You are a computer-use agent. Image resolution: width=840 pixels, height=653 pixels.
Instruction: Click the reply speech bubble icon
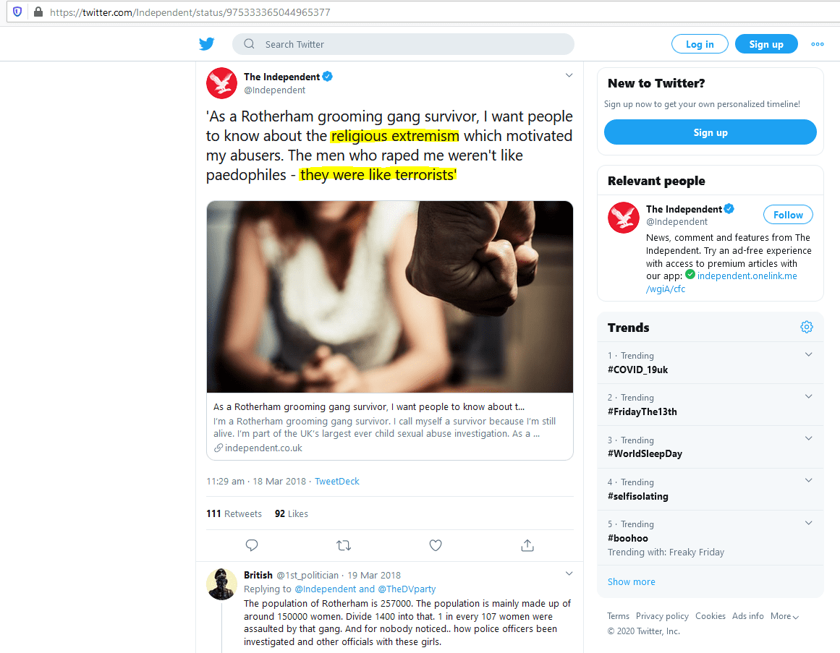coord(252,545)
